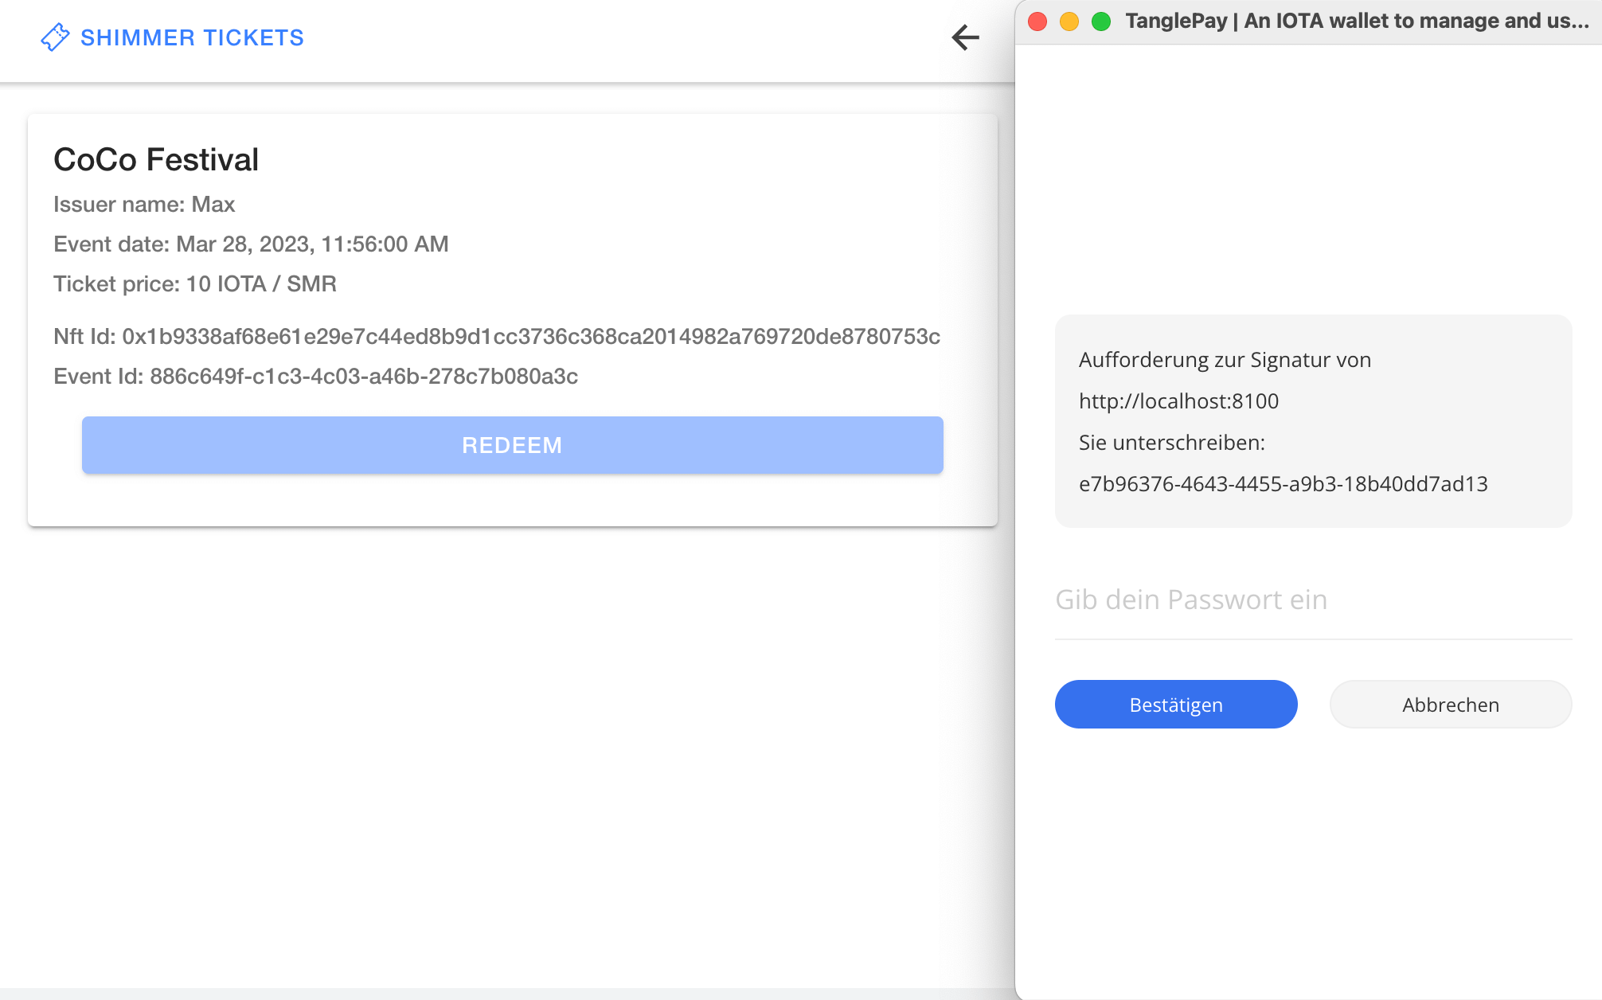Viewport: 1602px width, 1000px height.
Task: Select the Event date text line
Action: (x=251, y=244)
